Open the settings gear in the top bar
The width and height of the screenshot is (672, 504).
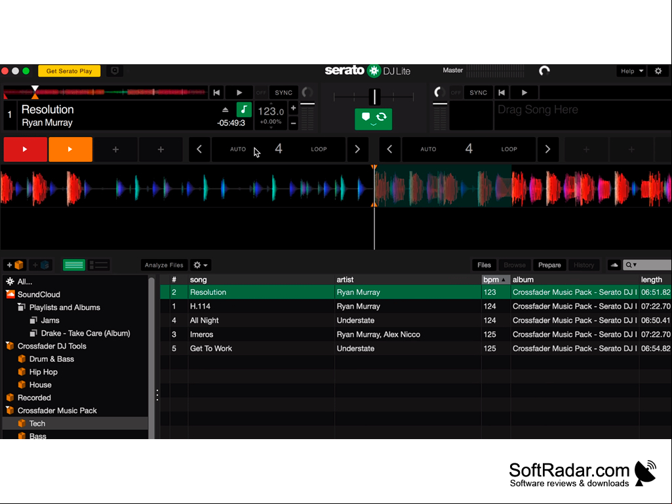pyautogui.click(x=658, y=71)
